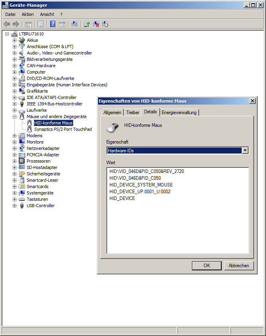266x336 pixels.
Task: Select the Details tab
Action: [151, 112]
